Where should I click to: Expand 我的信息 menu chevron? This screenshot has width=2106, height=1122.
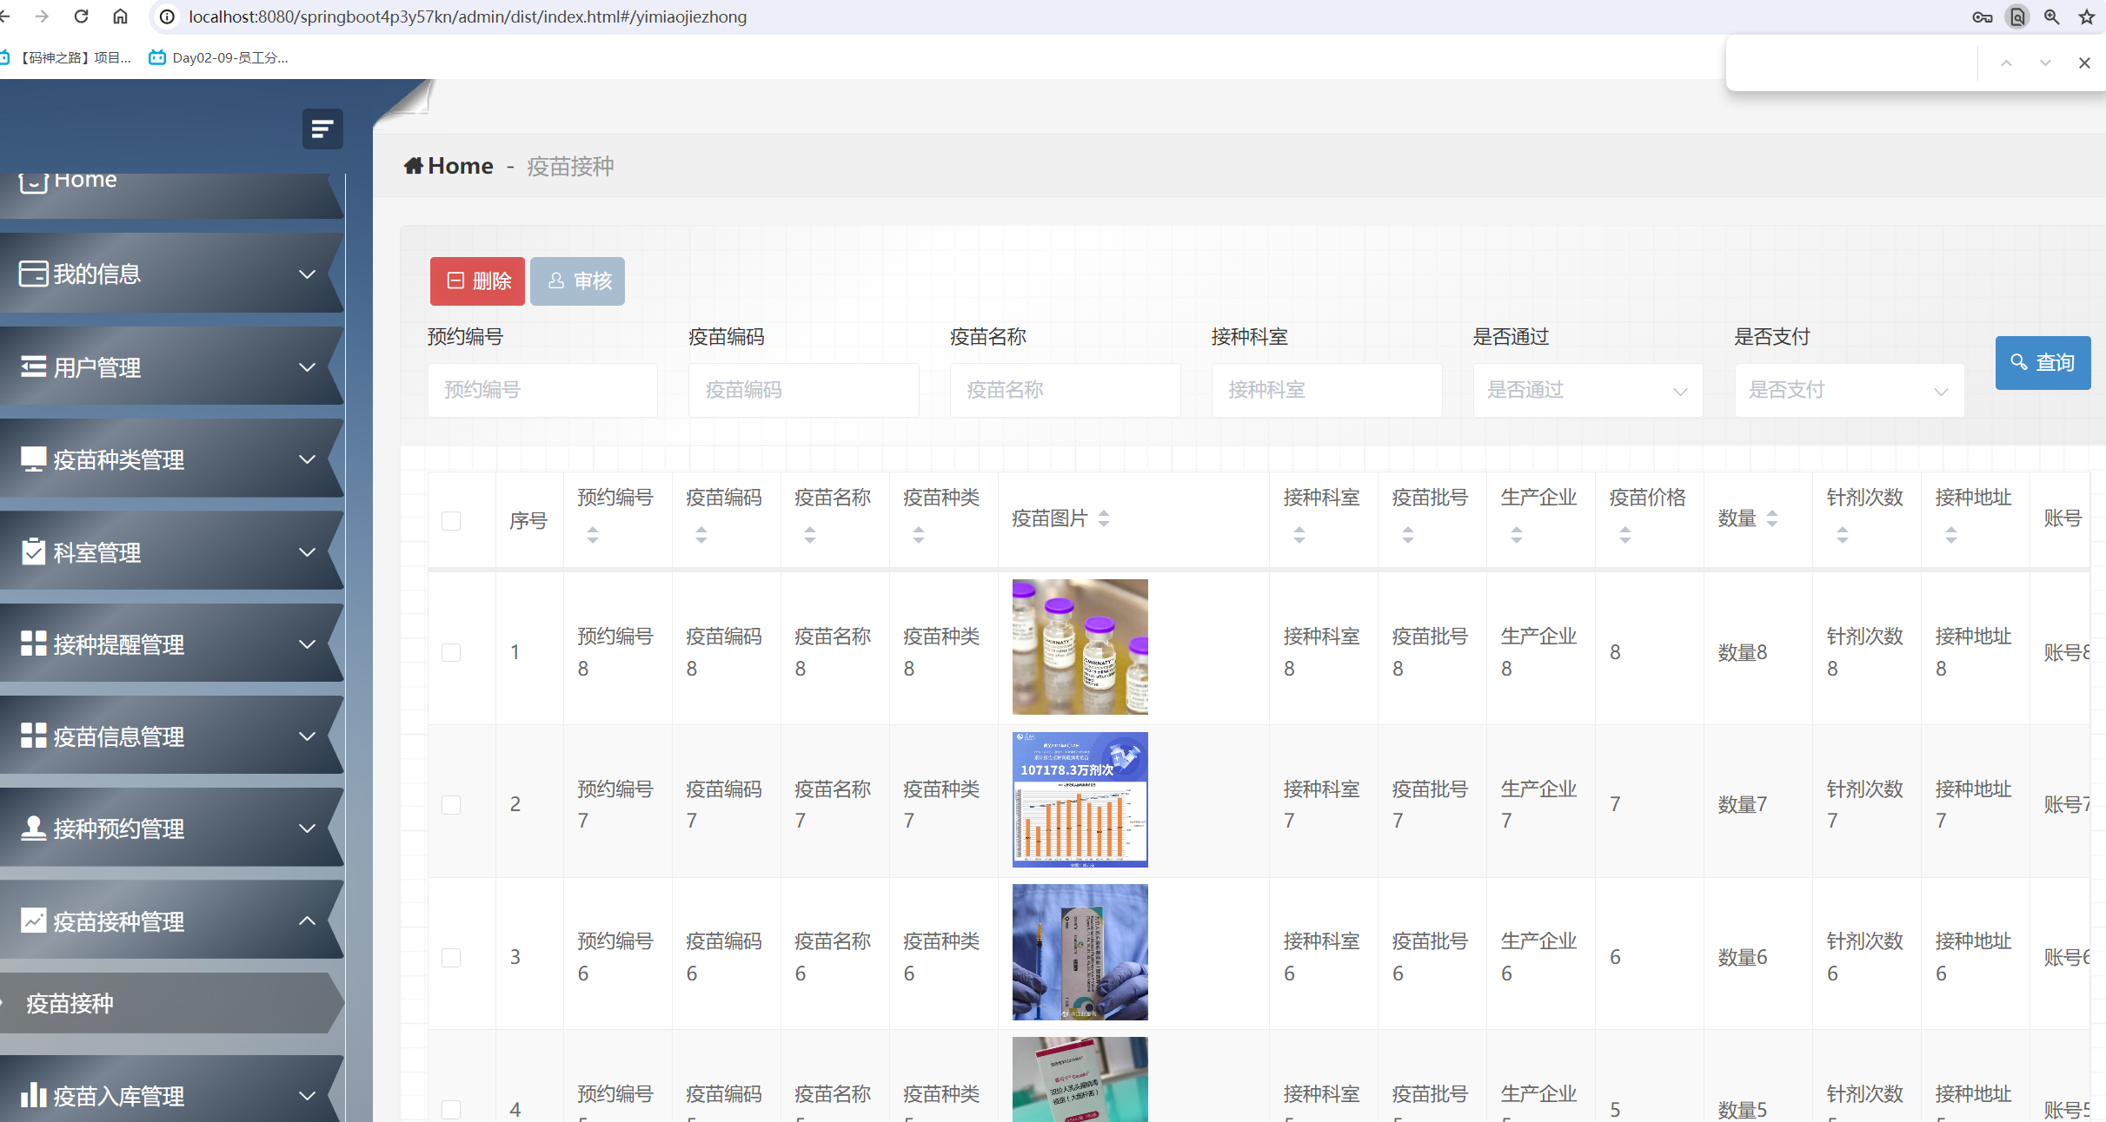point(307,274)
